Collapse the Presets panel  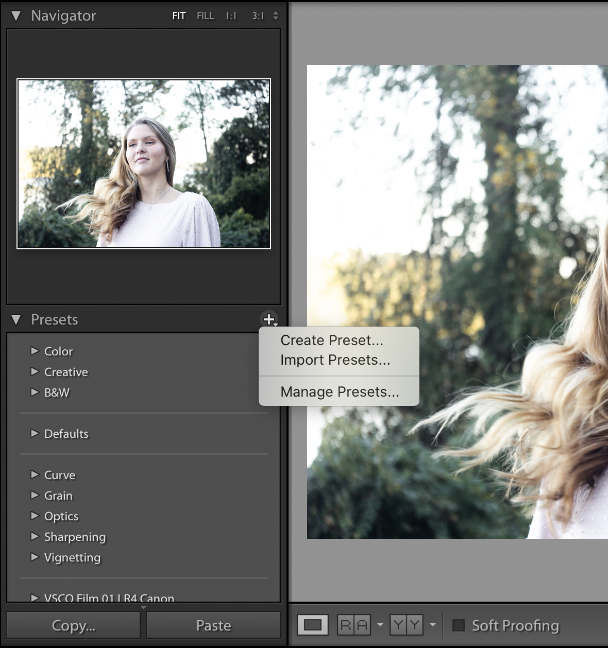[16, 320]
